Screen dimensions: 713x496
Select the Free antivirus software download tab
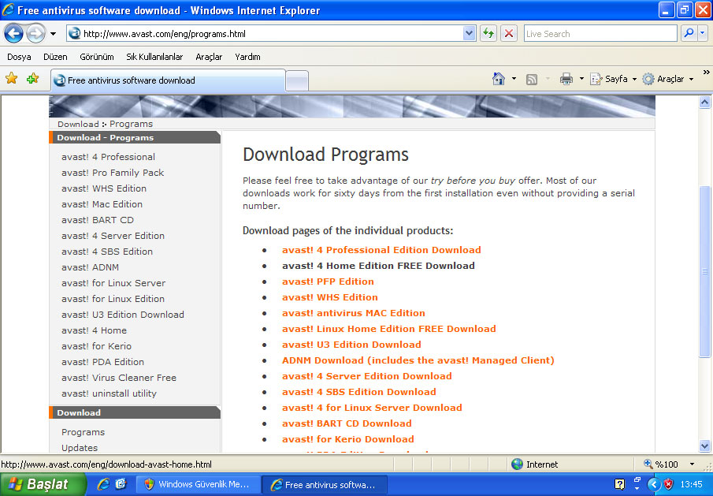click(169, 80)
